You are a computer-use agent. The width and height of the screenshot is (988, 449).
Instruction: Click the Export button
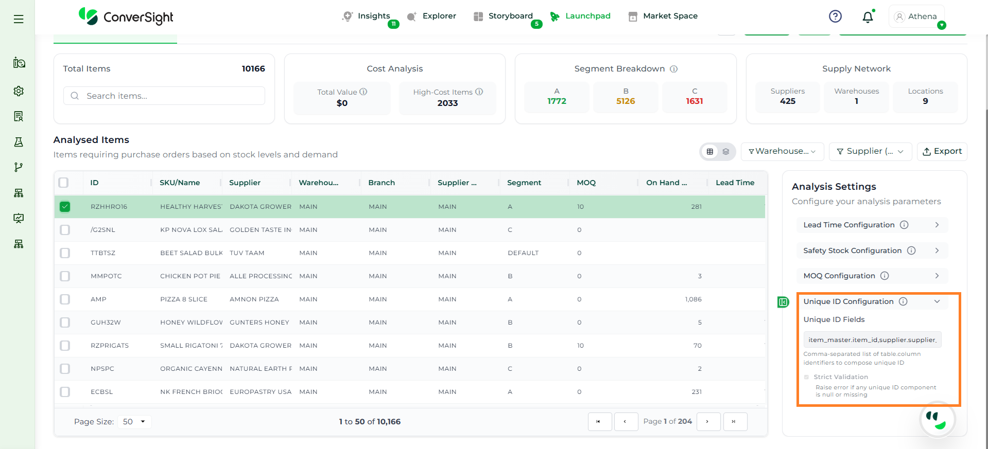(x=942, y=151)
